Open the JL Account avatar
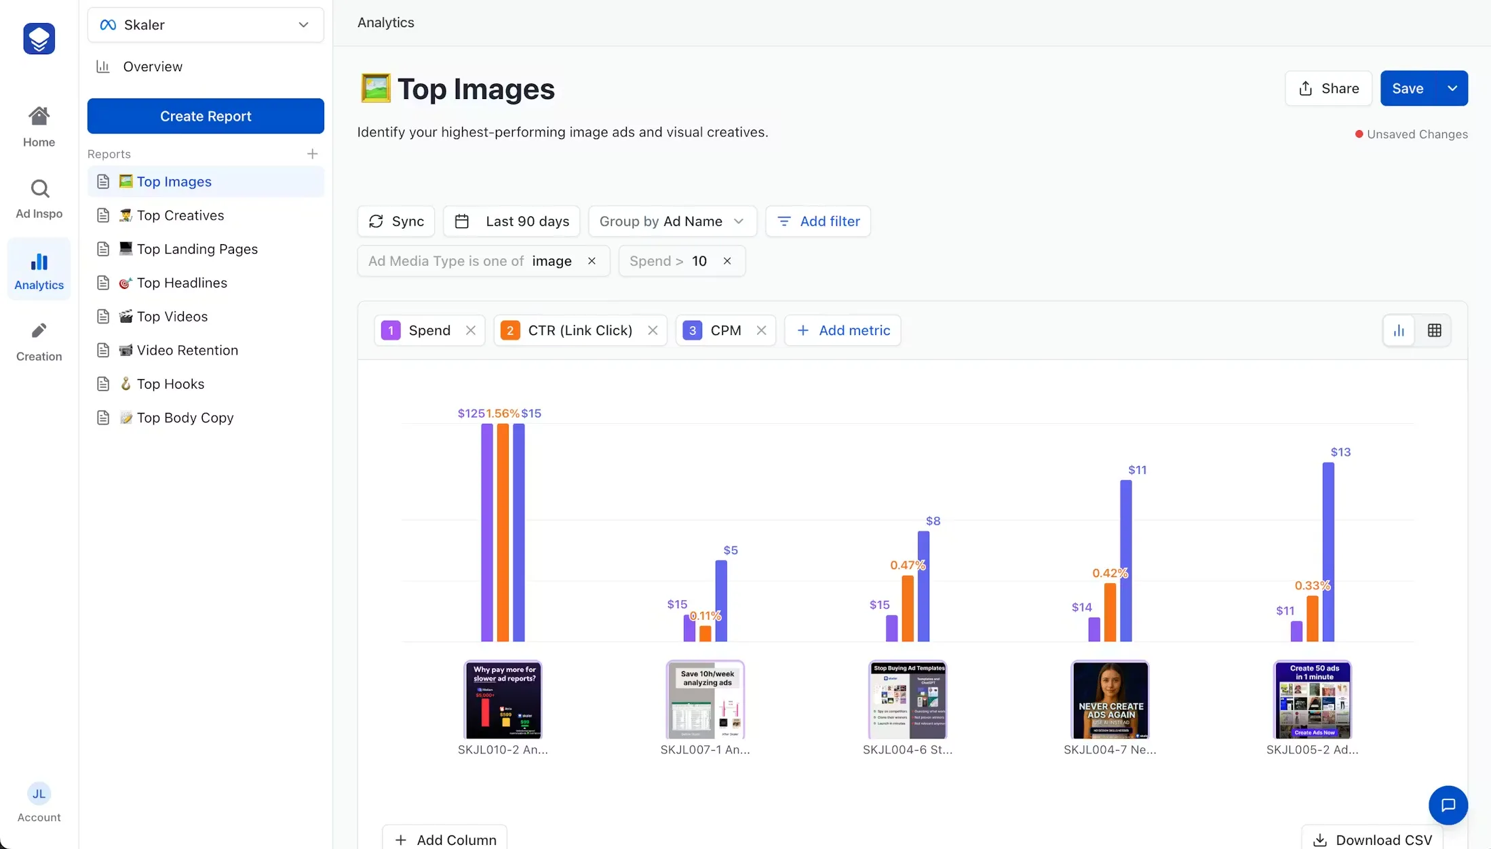1491x849 pixels. [x=39, y=794]
